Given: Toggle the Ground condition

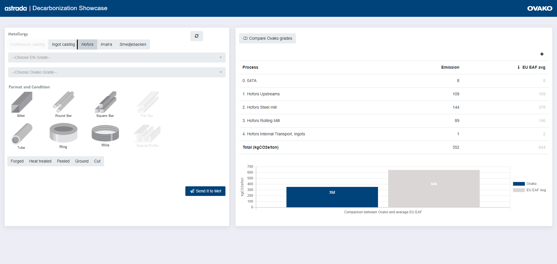Looking at the screenshot, I should click(x=82, y=161).
